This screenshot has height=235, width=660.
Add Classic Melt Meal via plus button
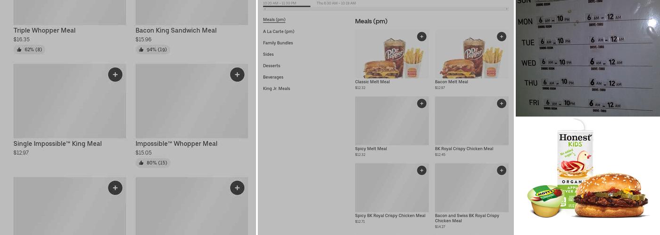[x=421, y=37]
